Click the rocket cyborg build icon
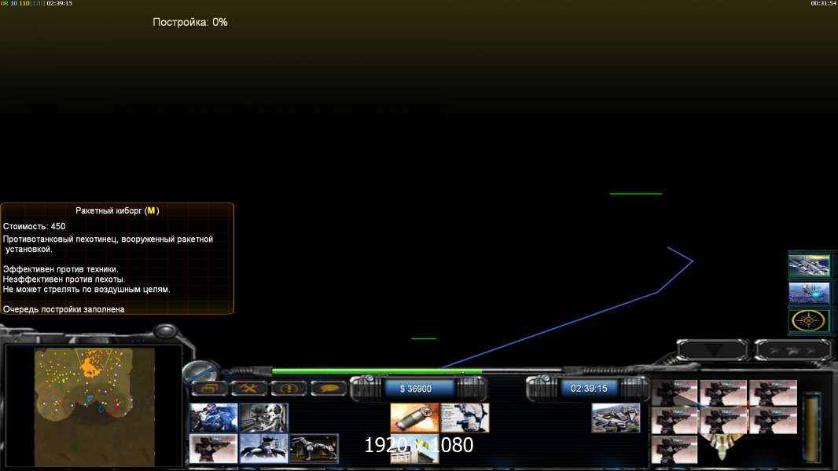The height and width of the screenshot is (471, 838). click(x=213, y=448)
